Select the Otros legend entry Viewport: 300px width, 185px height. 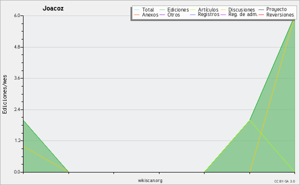point(169,14)
